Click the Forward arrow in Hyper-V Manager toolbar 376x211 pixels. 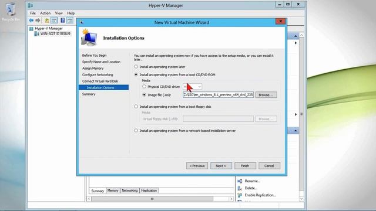38,21
